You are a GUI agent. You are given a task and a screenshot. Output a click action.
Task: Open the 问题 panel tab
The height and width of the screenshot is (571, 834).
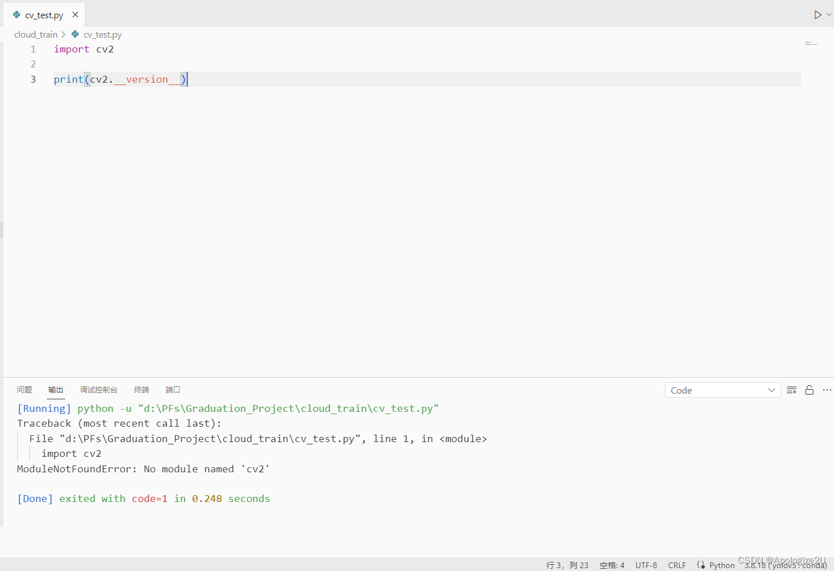[x=25, y=390]
